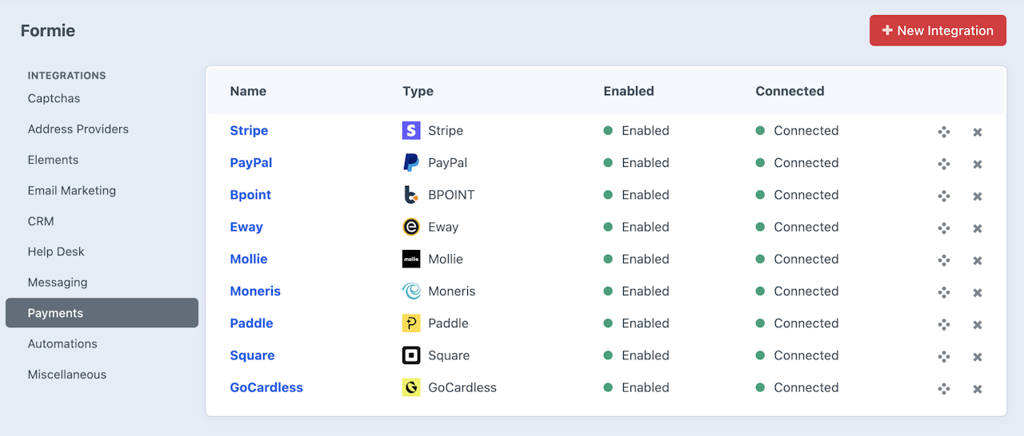Open the GoCardless integration link
The image size is (1024, 436).
pyautogui.click(x=266, y=387)
